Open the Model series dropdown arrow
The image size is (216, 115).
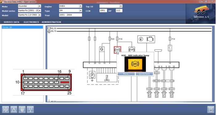tap(39, 10)
